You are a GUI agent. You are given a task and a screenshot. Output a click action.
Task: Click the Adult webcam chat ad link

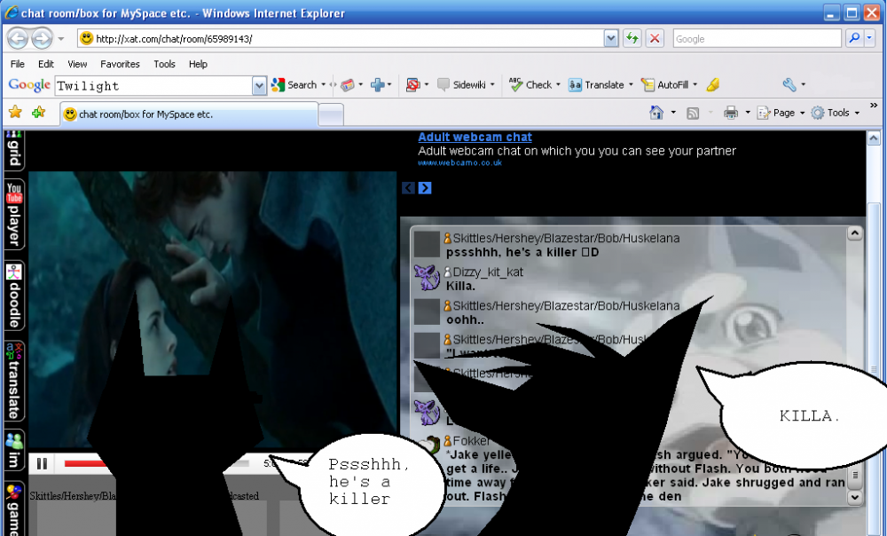(x=475, y=137)
